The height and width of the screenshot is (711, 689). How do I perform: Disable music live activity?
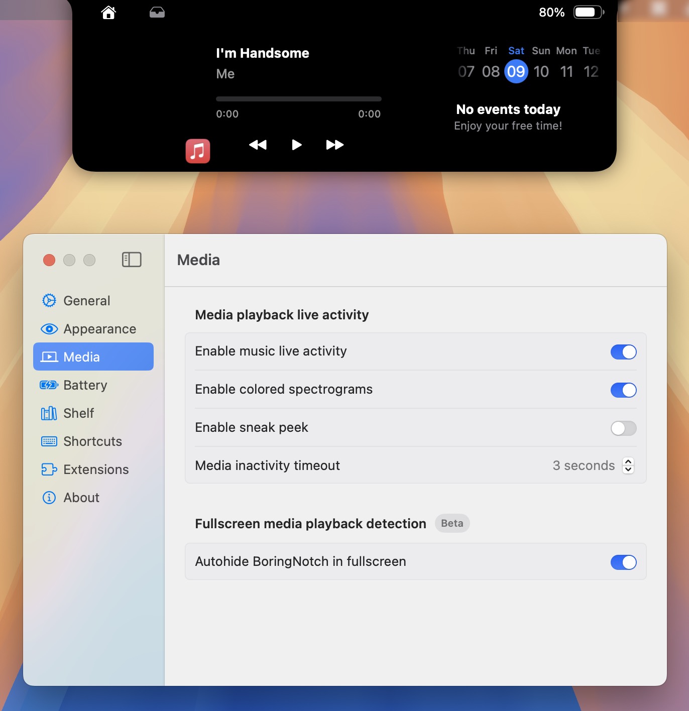[x=623, y=352]
